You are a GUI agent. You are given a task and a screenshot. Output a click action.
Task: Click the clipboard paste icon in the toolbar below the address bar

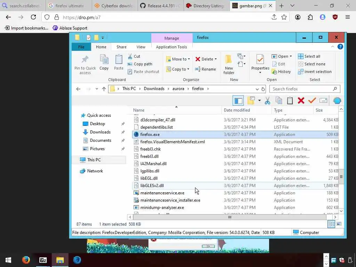pyautogui.click(x=290, y=100)
